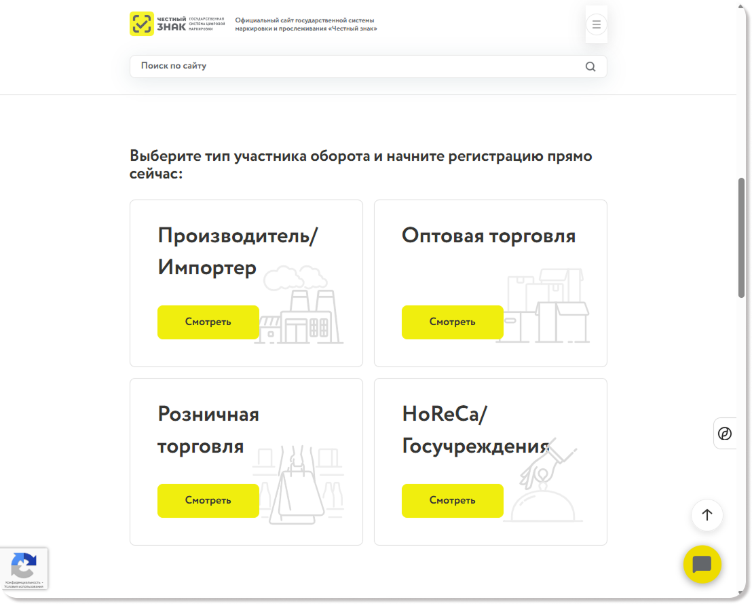Click the page's vertical scrollbar thumb
Viewport: 752px width, 604px height.
pyautogui.click(x=741, y=238)
